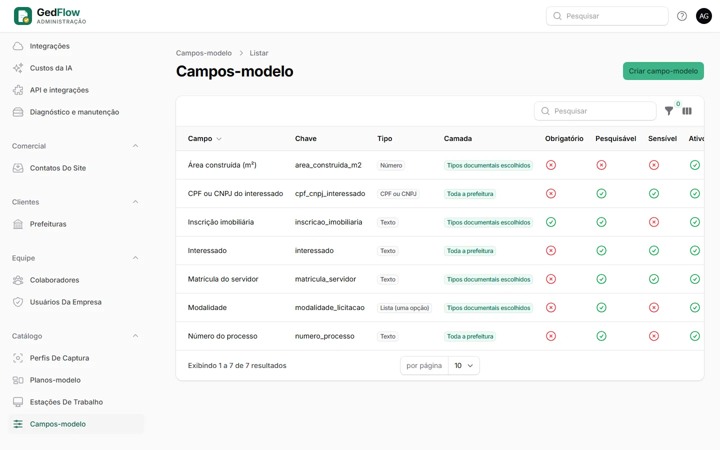Open the Matrícula do servidor record
Viewport: 720px width, 450px height.
pos(223,279)
